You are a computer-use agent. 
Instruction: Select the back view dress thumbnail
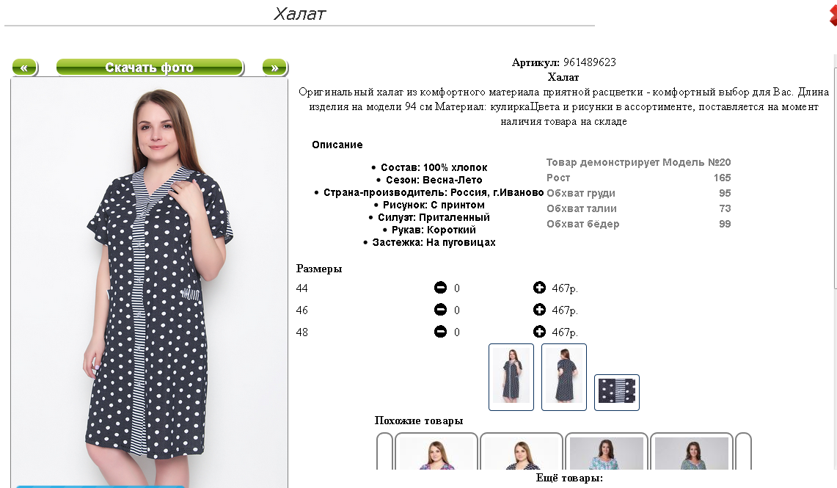pyautogui.click(x=564, y=377)
